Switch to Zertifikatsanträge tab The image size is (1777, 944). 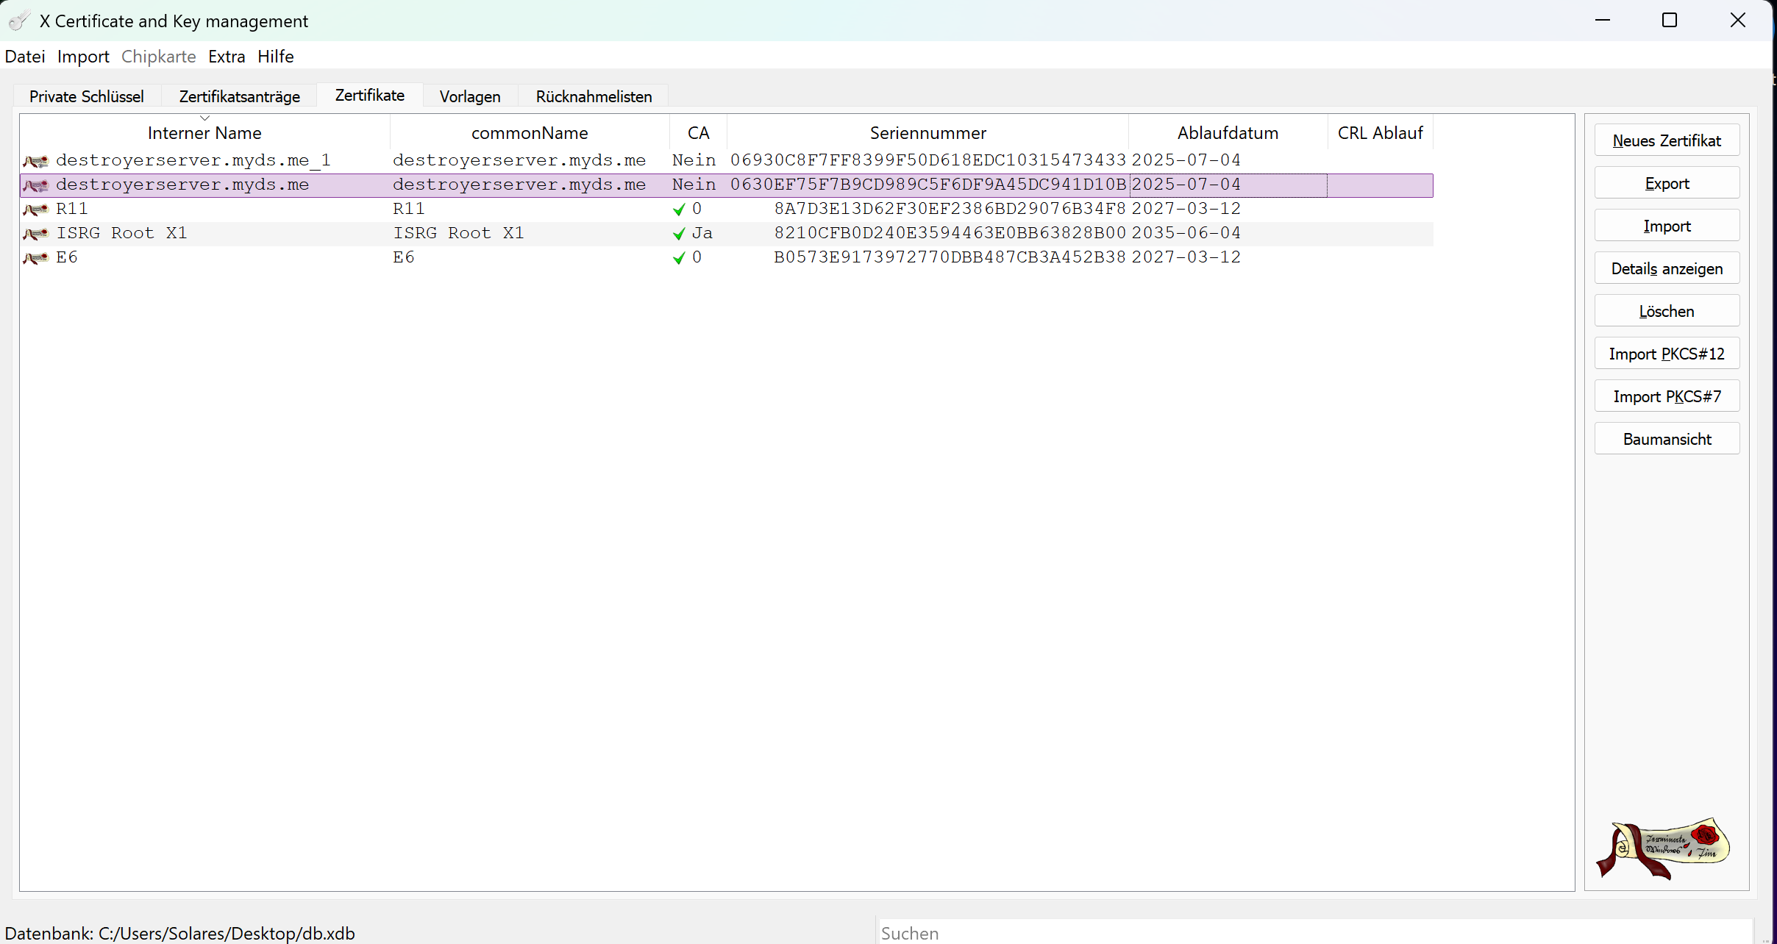(240, 96)
